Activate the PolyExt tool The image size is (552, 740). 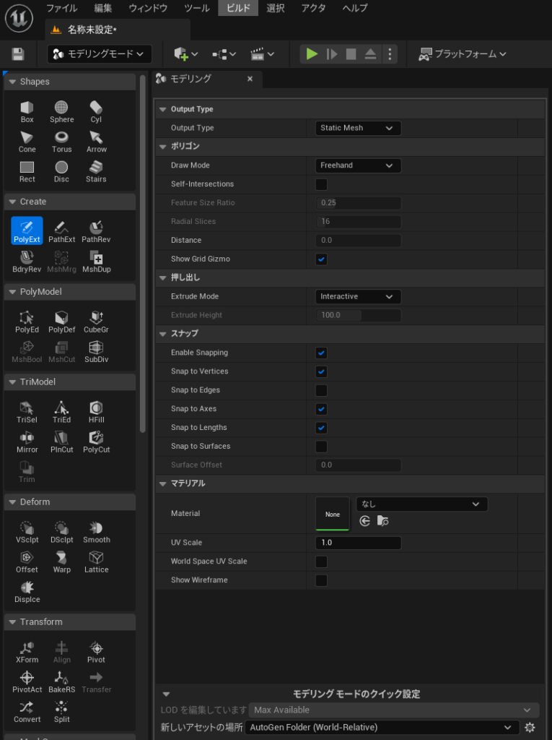point(27,231)
